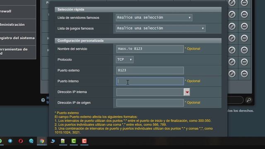The width and height of the screenshot is (265, 149).
Task: Click the question mark help icon
Action: [43, 100]
